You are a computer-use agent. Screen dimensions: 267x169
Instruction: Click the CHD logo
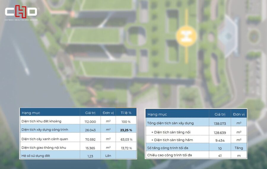21,12
